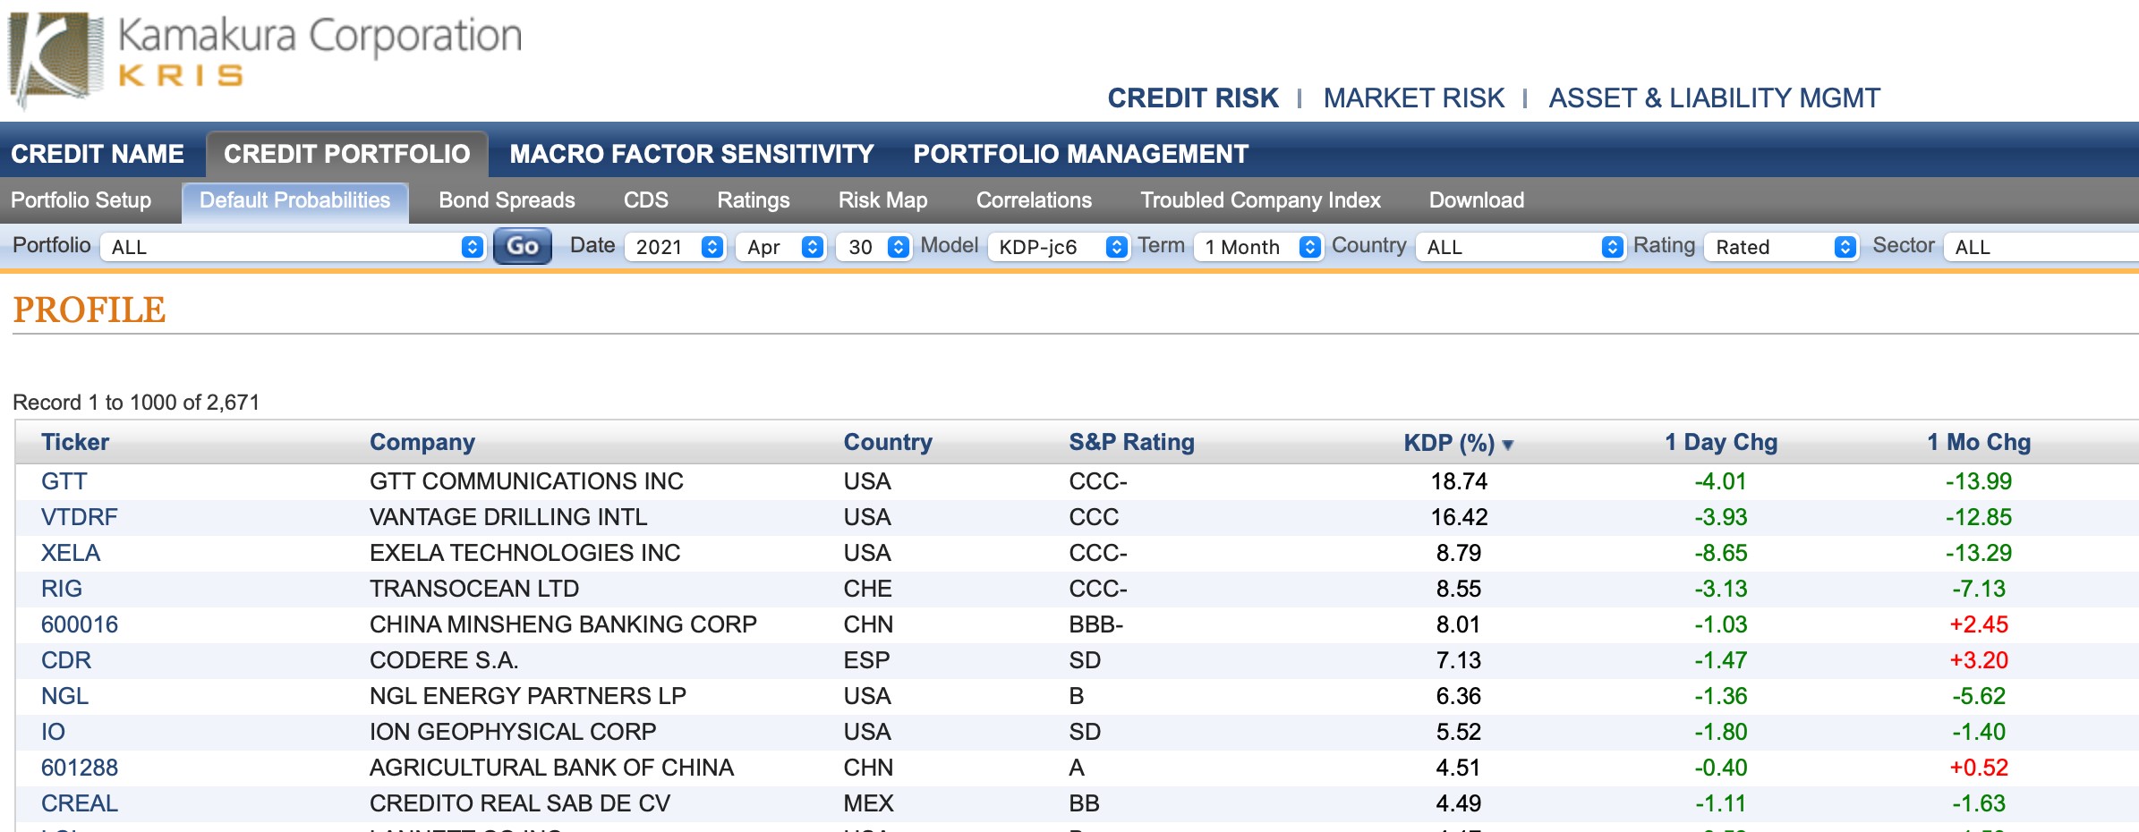
Task: Click CREDITO REAL SAB DE CV cell
Action: coord(520,803)
